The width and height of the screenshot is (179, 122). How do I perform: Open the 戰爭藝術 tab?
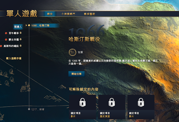(89, 14)
